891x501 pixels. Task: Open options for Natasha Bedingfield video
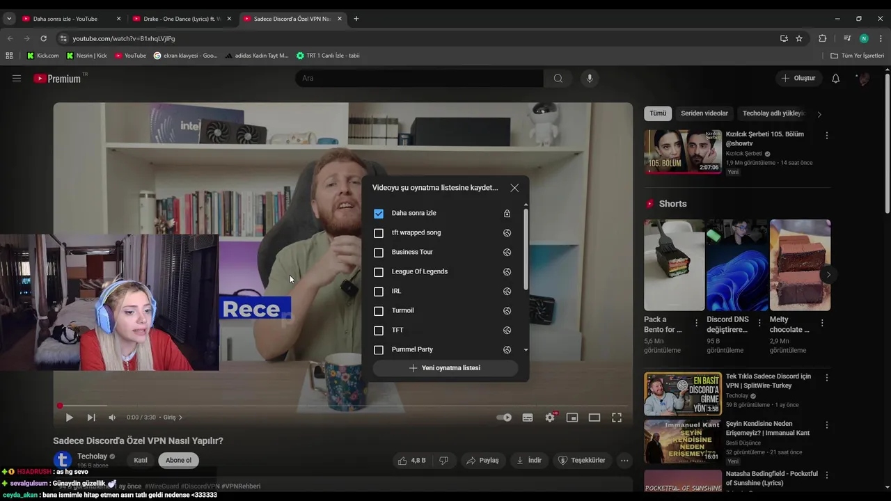[827, 475]
